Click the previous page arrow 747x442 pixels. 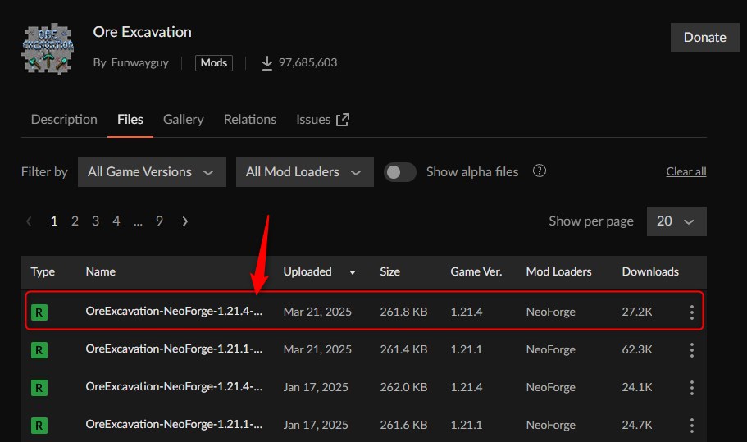(x=29, y=221)
